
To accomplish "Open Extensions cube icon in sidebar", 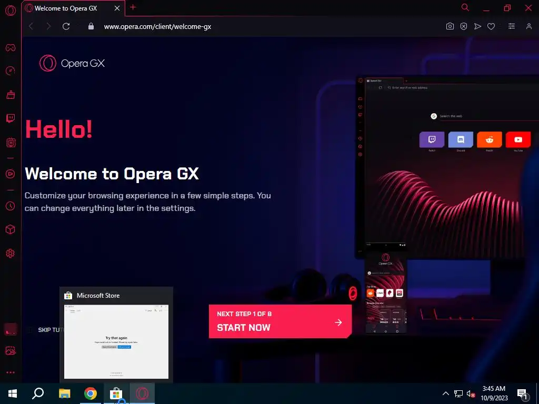I will pos(11,229).
